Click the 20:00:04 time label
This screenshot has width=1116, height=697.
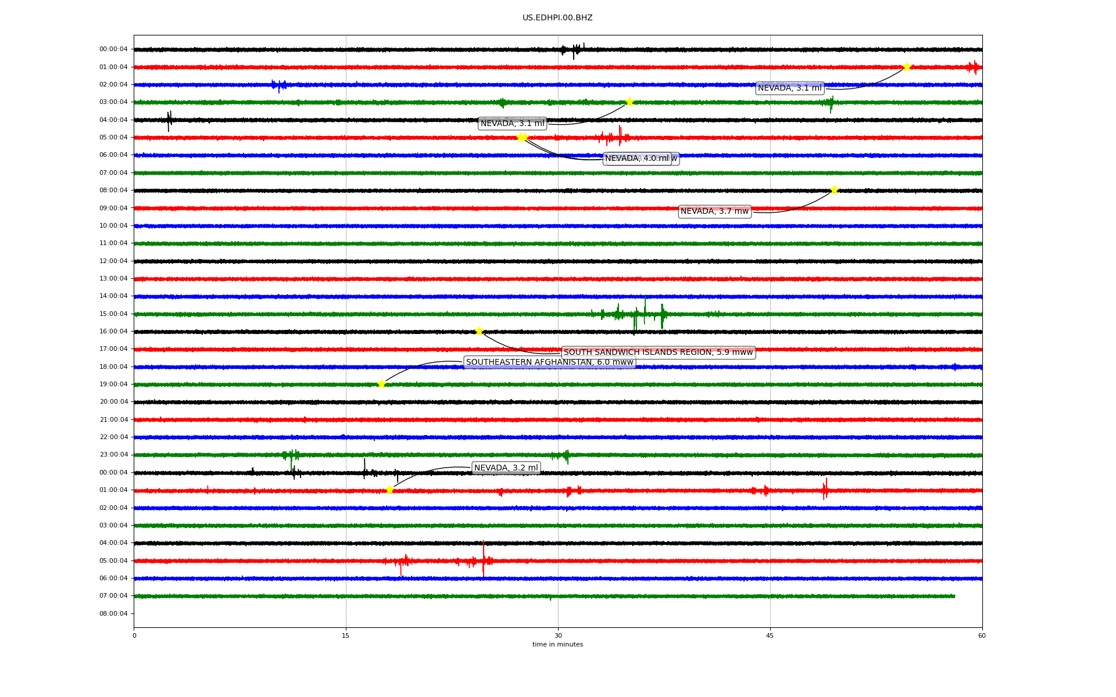pyautogui.click(x=113, y=401)
